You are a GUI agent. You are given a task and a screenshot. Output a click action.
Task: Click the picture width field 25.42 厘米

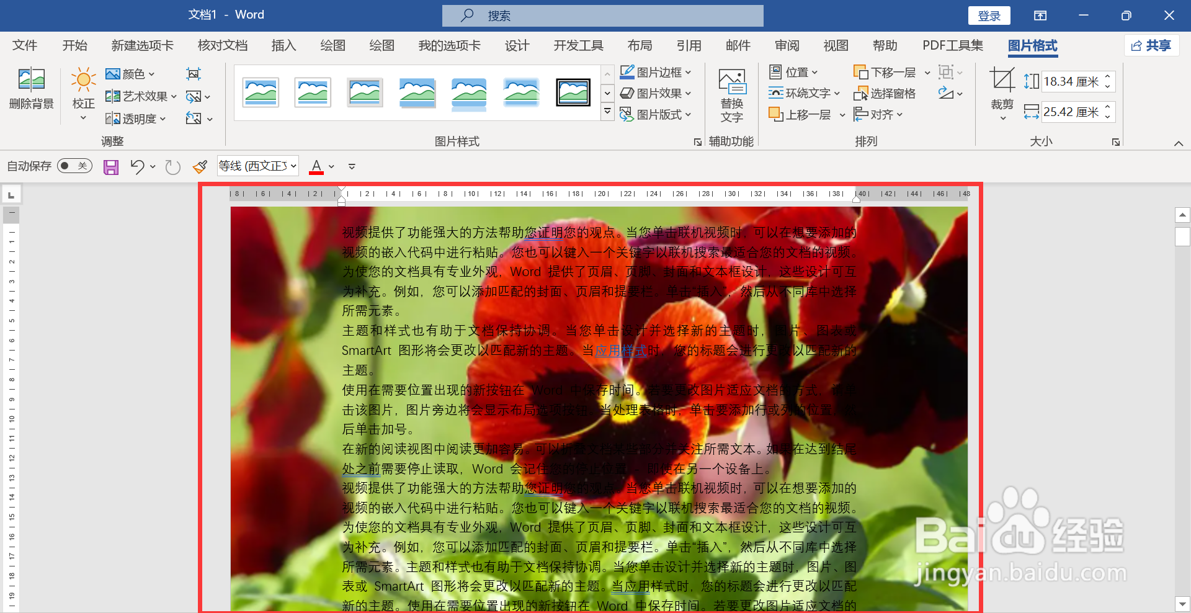click(x=1071, y=112)
